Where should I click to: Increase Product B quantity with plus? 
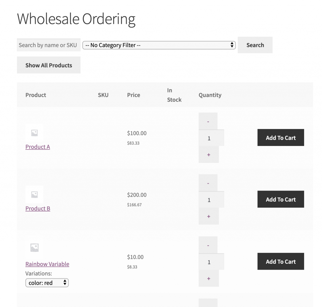(x=208, y=216)
